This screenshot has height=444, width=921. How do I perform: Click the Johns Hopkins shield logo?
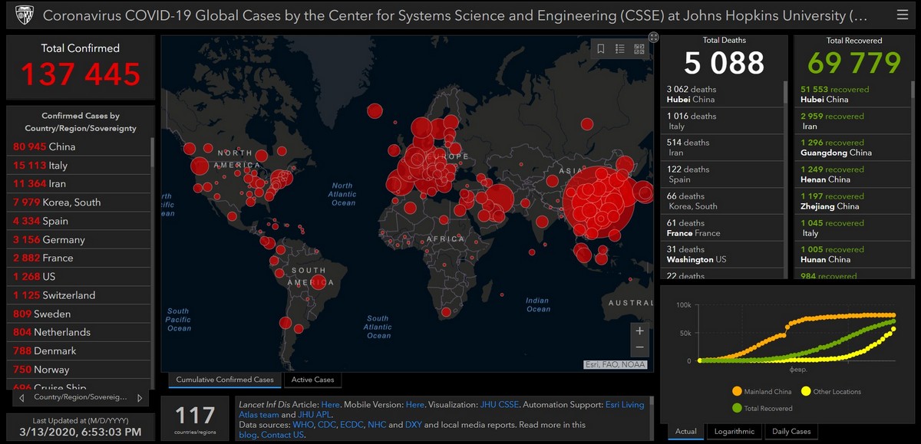24,15
